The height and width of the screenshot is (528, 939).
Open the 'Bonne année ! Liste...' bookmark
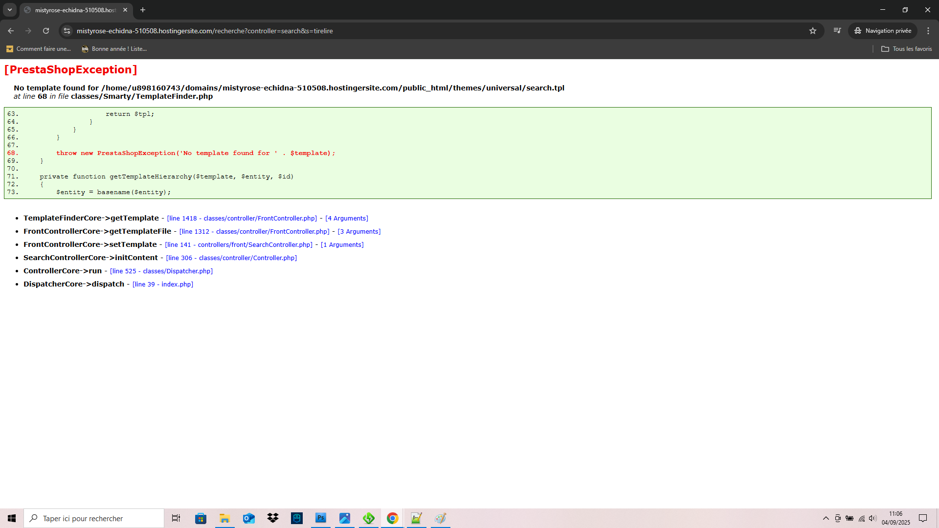114,49
